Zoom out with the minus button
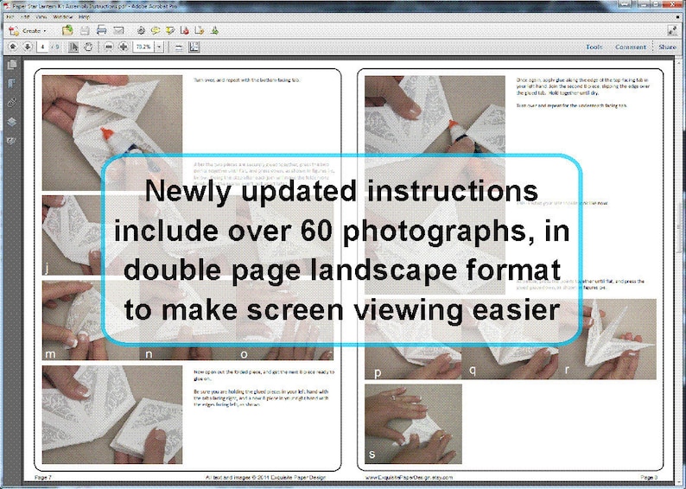686x489 pixels. [109, 47]
